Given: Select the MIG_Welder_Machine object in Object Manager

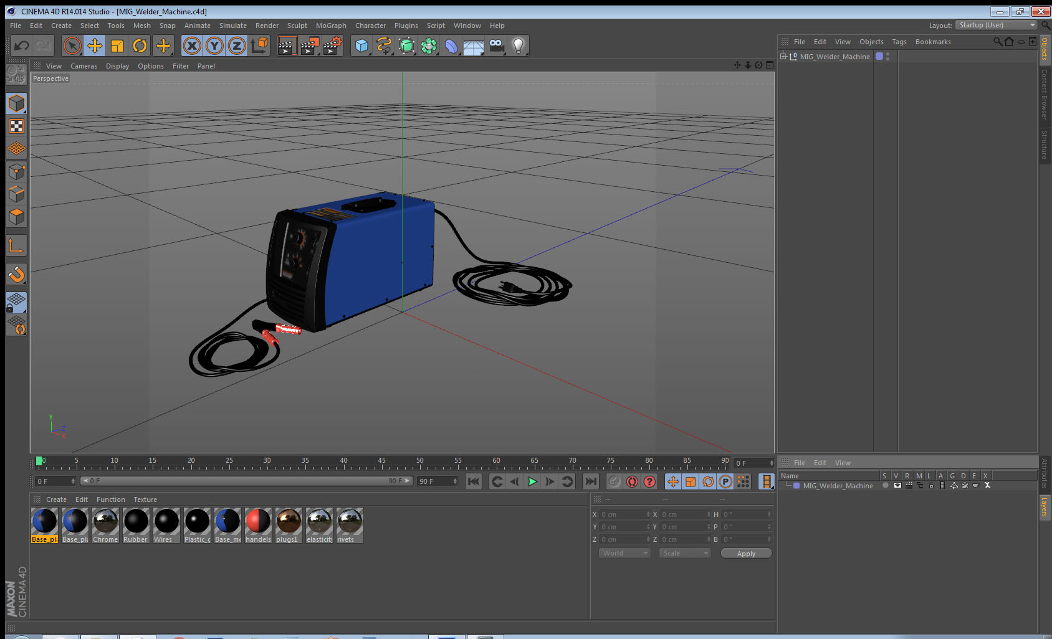Looking at the screenshot, I should (x=834, y=57).
